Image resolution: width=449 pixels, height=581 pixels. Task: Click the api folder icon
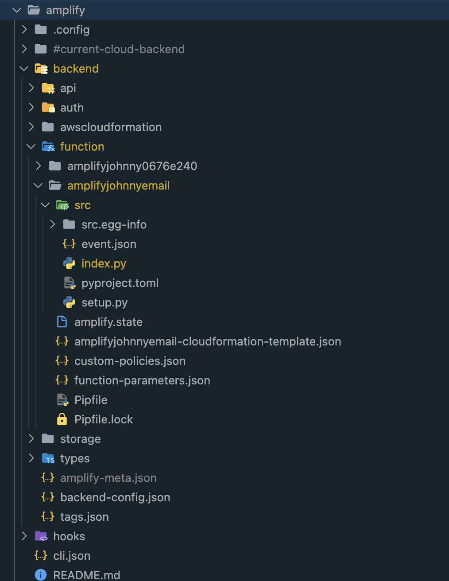48,88
